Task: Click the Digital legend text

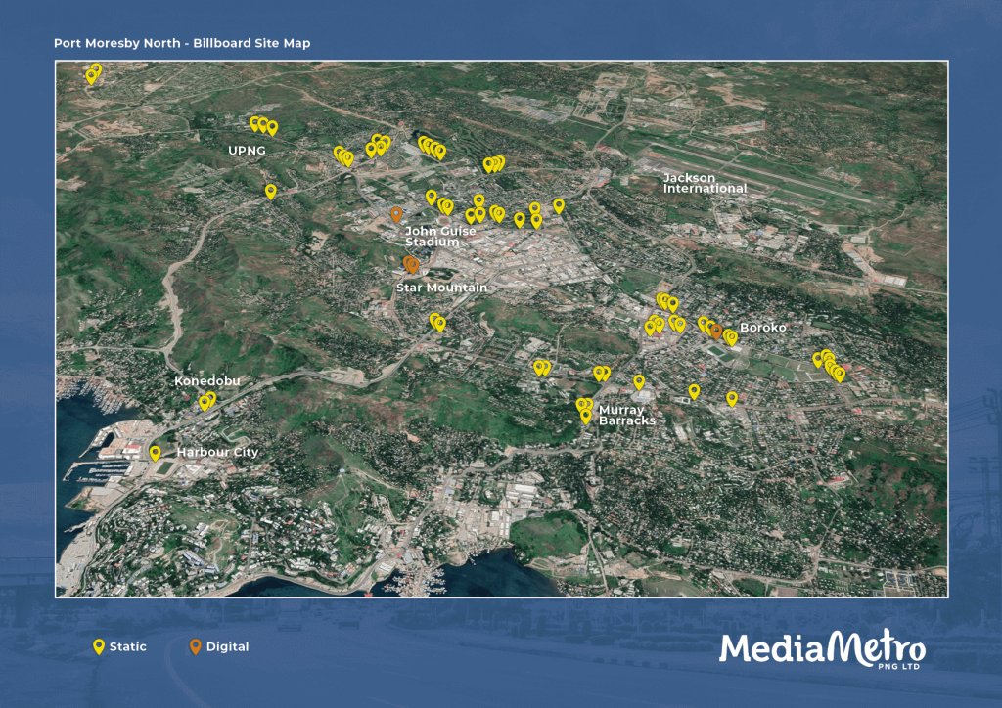Action: [227, 646]
